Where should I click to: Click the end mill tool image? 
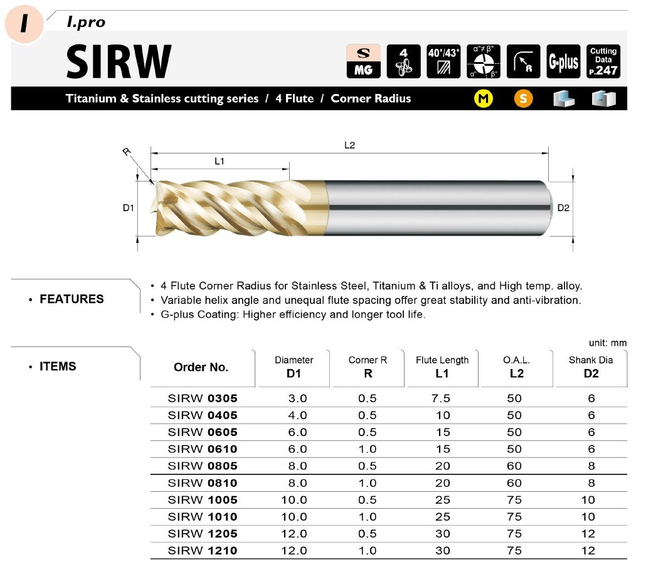click(351, 209)
